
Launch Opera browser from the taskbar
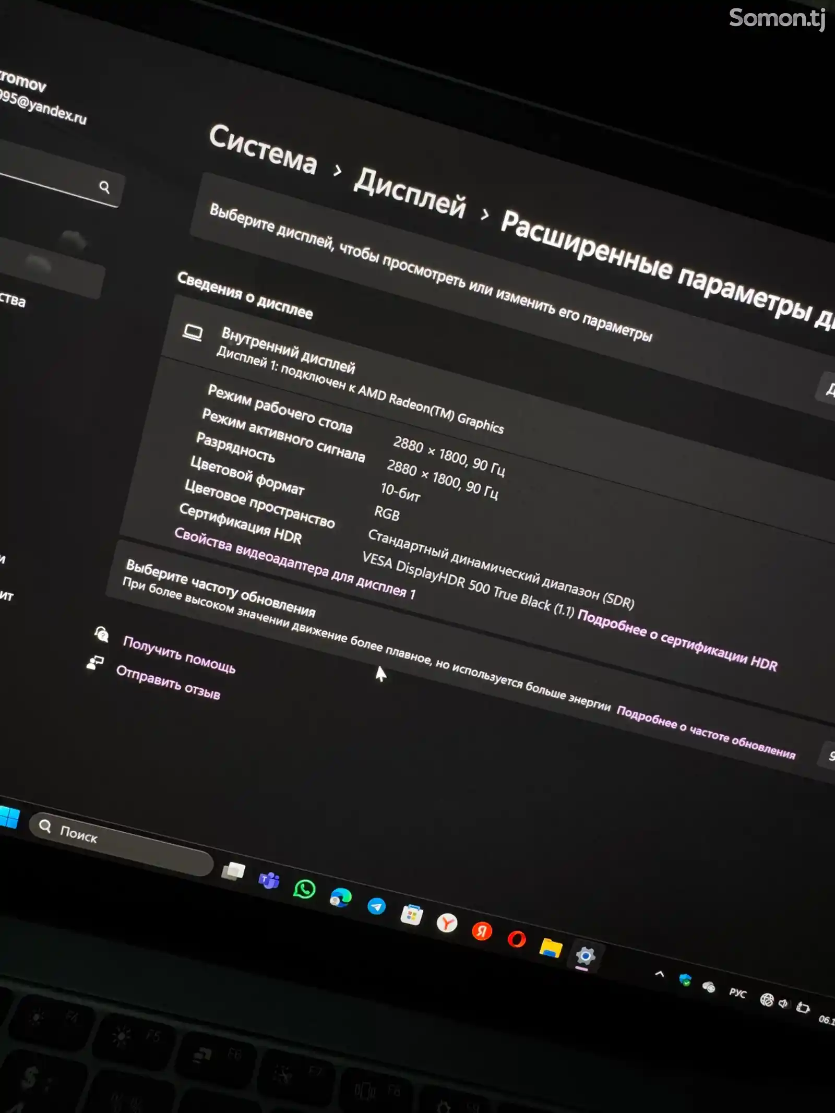[x=517, y=940]
